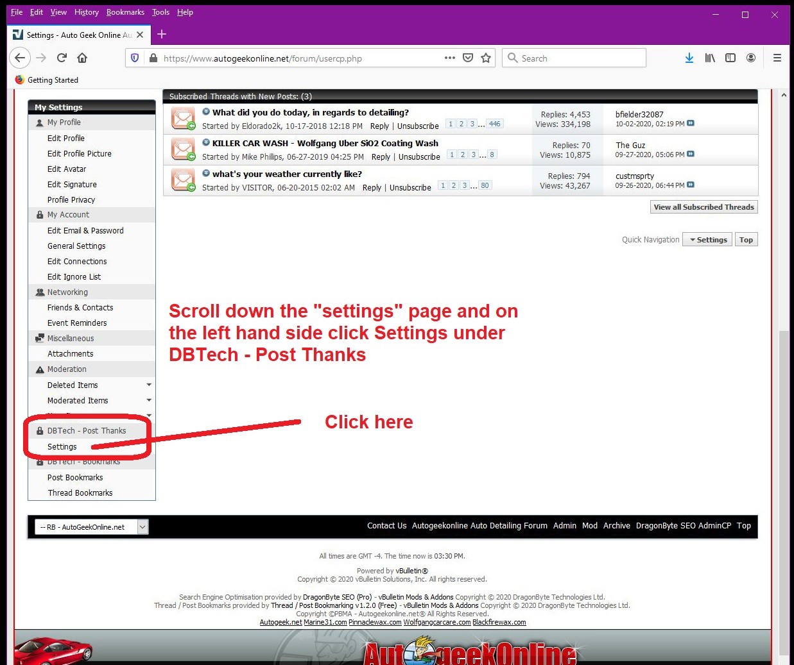Open the File menu
Screen dimensions: 794x665
[17, 12]
